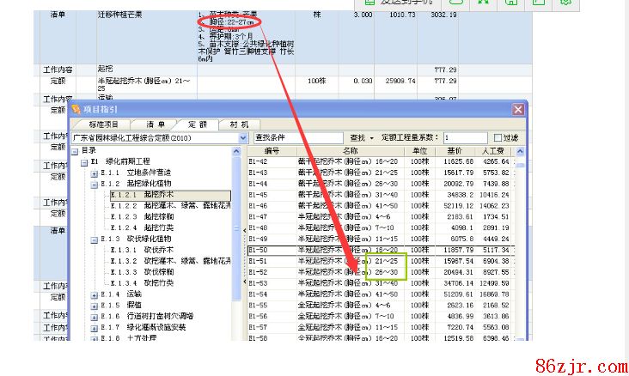Click the gear settings icon in top toolbar

(565, 3)
